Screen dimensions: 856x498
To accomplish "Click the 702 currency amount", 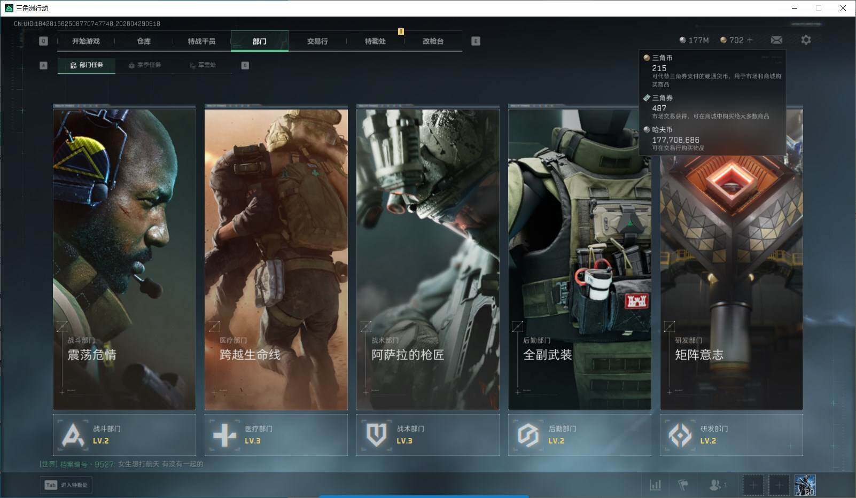I will tap(736, 40).
